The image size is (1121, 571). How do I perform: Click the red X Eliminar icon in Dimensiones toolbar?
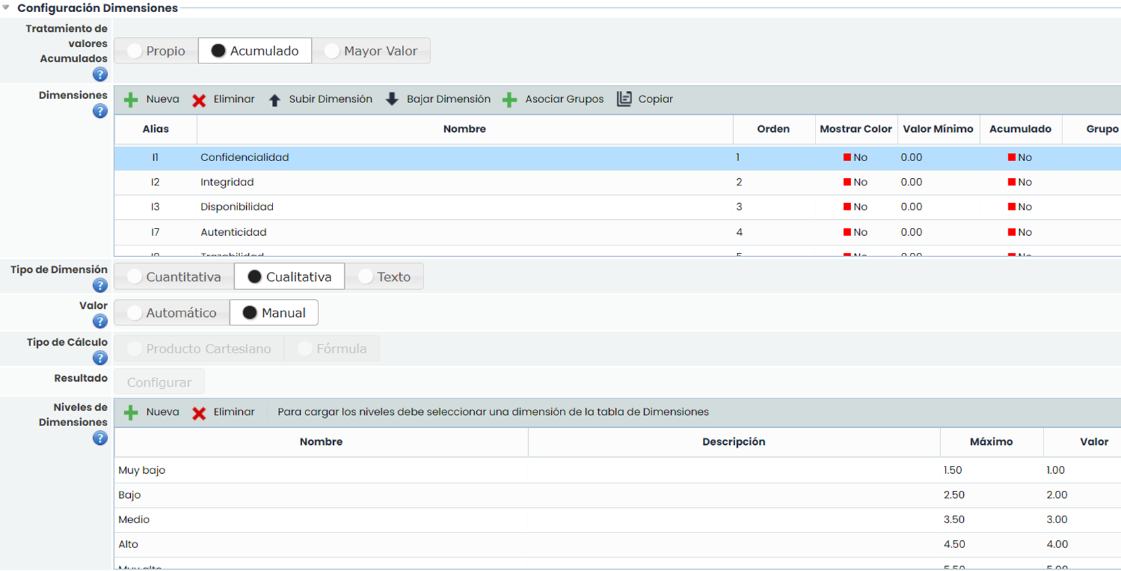(x=199, y=100)
